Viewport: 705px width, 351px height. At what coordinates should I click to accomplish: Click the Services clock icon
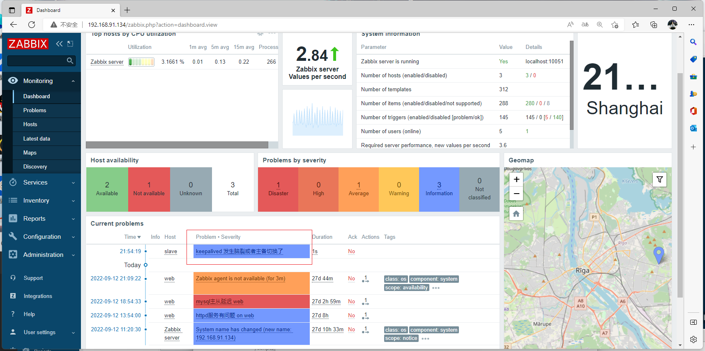pyautogui.click(x=13, y=182)
